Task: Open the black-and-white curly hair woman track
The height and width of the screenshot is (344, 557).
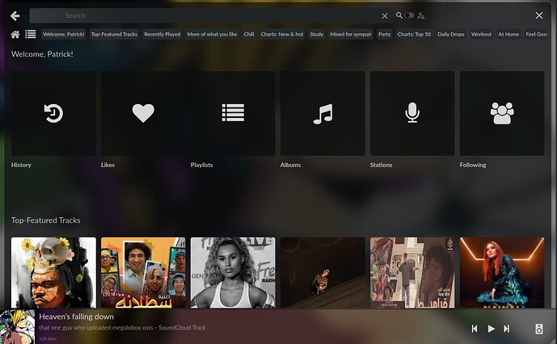Action: 233,272
